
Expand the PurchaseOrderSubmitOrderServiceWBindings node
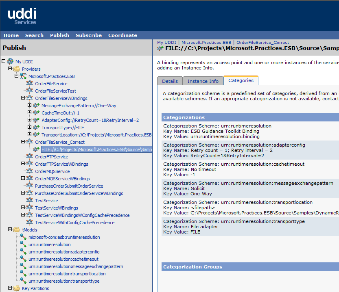(x=23, y=193)
